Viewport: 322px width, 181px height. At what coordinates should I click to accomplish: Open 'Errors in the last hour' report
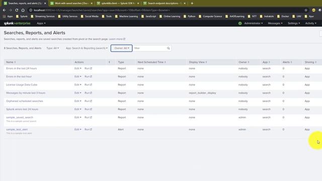tap(19, 76)
